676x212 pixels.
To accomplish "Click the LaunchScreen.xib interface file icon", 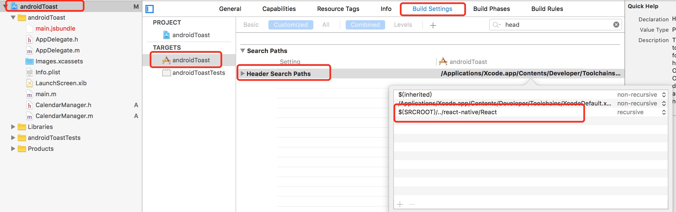I will pyautogui.click(x=29, y=83).
